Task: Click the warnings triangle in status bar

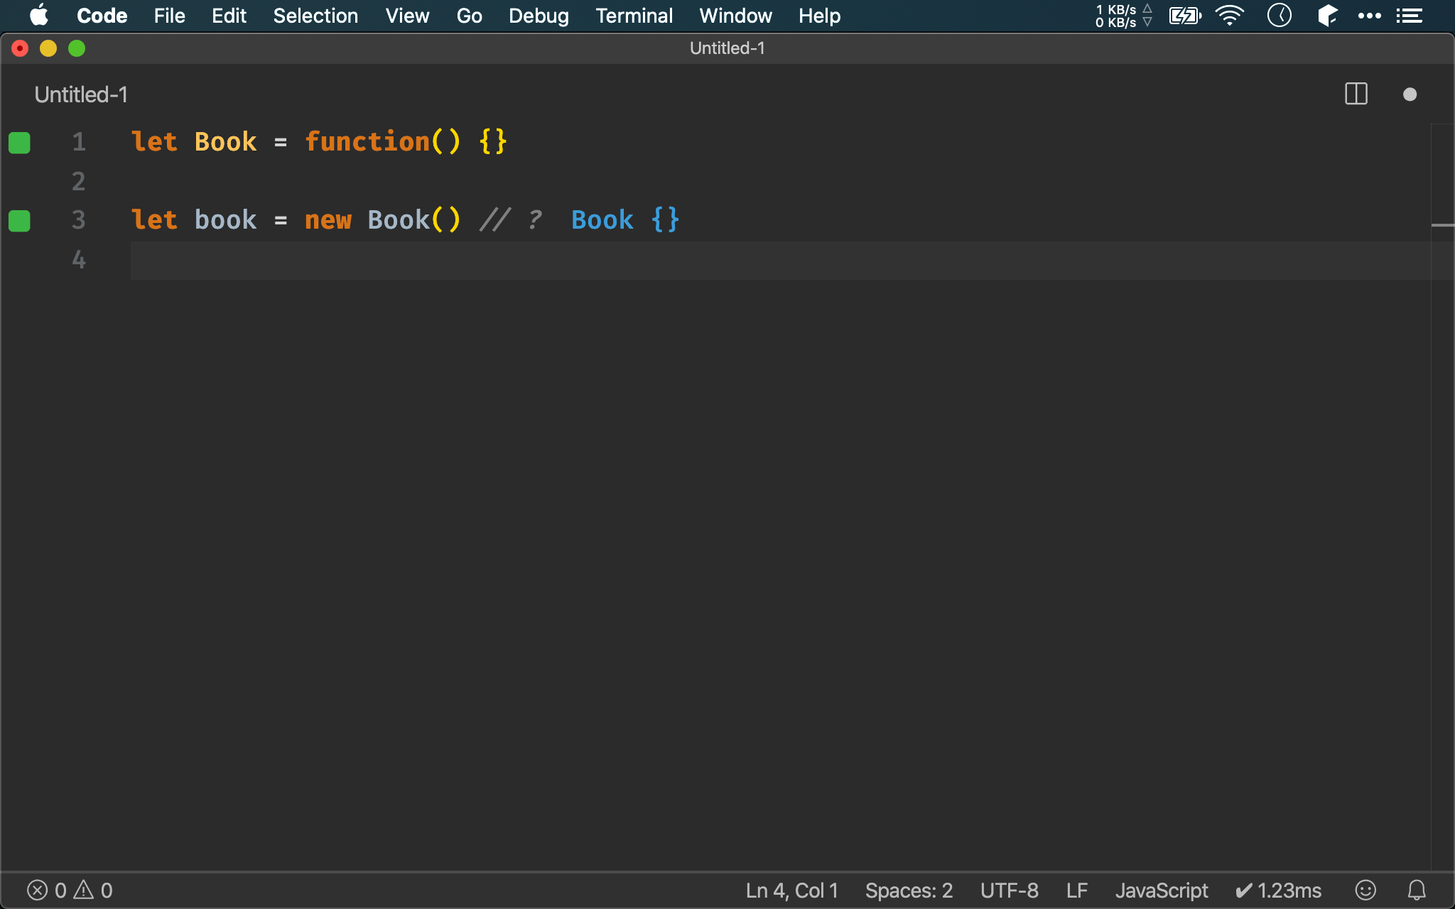Action: click(84, 889)
